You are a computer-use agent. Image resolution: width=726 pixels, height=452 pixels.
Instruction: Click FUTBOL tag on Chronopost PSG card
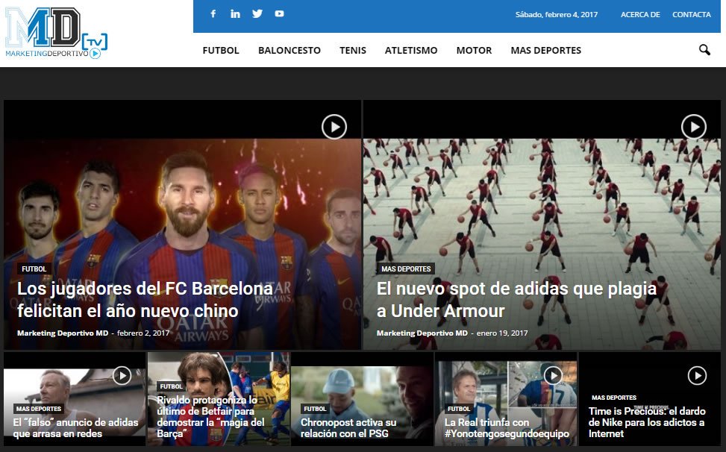point(316,409)
